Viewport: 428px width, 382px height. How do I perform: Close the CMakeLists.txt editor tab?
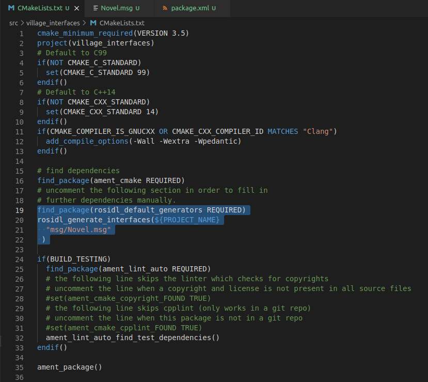click(76, 9)
